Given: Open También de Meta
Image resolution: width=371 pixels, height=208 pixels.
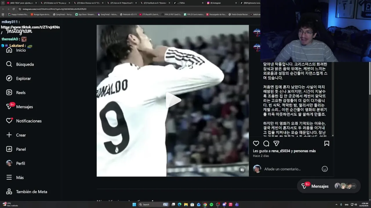Looking at the screenshot, I should [27, 192].
